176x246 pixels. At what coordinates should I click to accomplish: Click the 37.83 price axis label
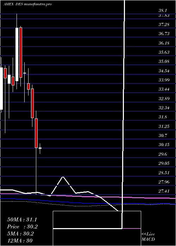point(164,15)
